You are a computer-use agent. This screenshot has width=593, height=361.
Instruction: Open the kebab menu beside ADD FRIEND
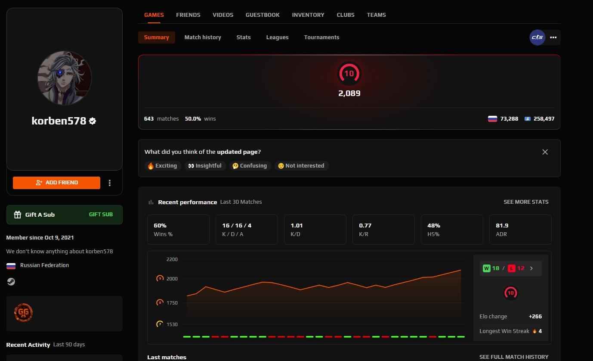(x=110, y=183)
